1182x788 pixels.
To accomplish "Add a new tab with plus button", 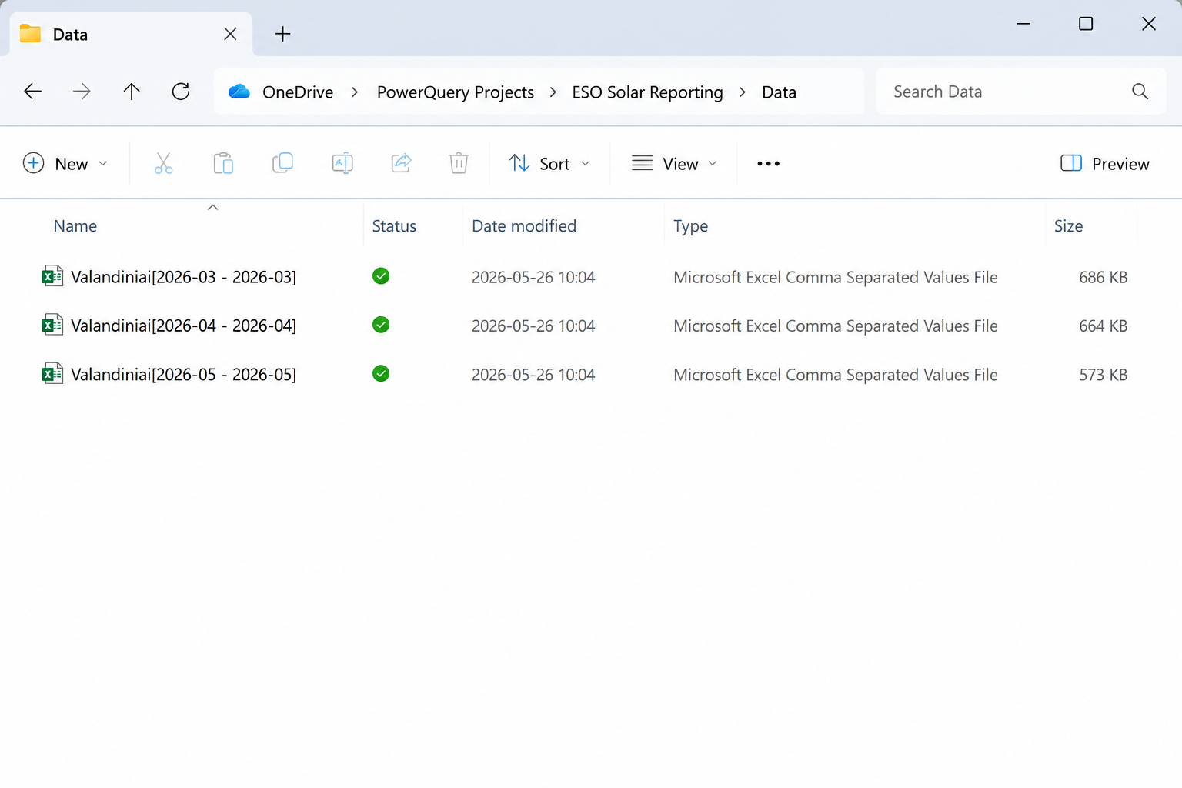I will tap(283, 34).
